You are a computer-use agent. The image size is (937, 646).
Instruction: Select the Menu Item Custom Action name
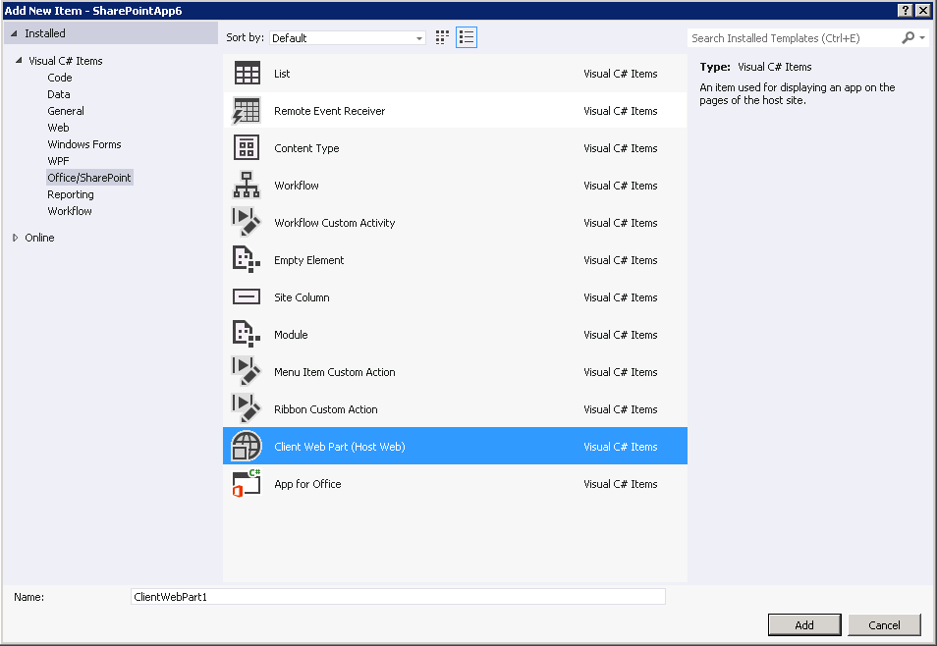click(334, 372)
